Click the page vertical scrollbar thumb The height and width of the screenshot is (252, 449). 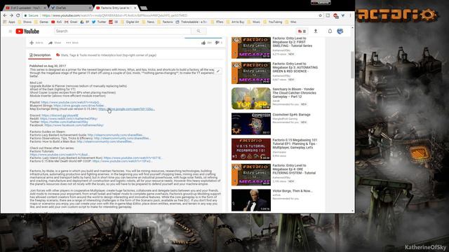click(x=352, y=64)
